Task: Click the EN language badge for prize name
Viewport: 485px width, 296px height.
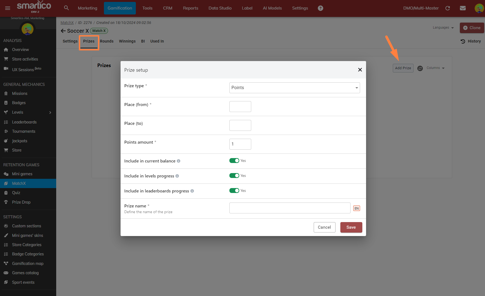Action: pos(357,209)
